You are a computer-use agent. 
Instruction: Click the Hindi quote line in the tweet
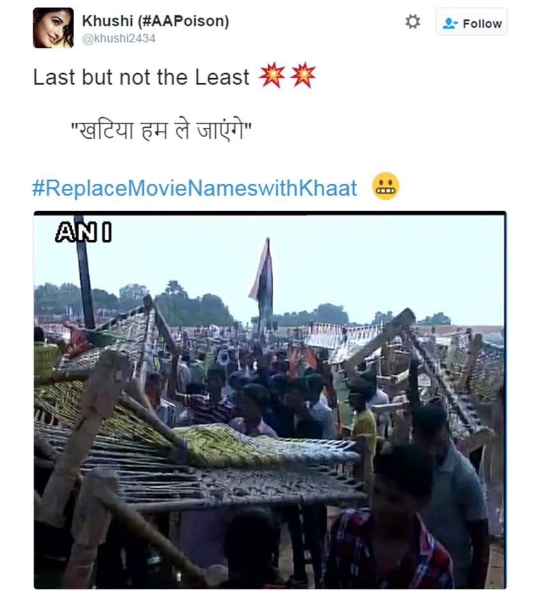tap(161, 132)
